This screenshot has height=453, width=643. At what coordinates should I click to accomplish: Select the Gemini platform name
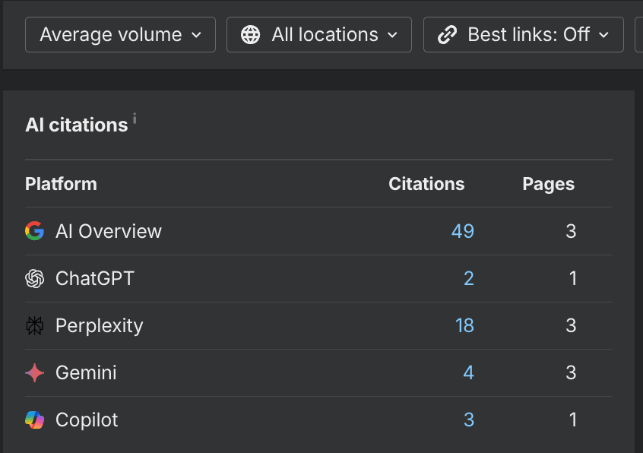coord(86,372)
